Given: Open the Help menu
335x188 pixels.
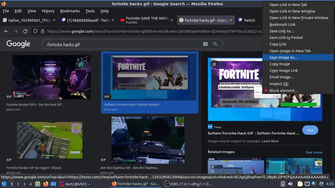Looking at the screenshot, I should (x=104, y=11).
